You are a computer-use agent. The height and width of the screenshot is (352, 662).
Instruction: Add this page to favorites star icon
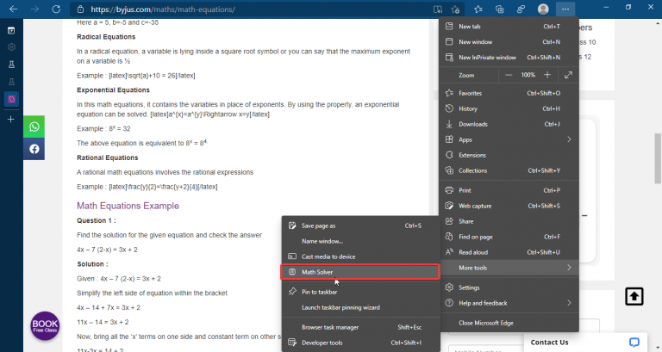[455, 9]
